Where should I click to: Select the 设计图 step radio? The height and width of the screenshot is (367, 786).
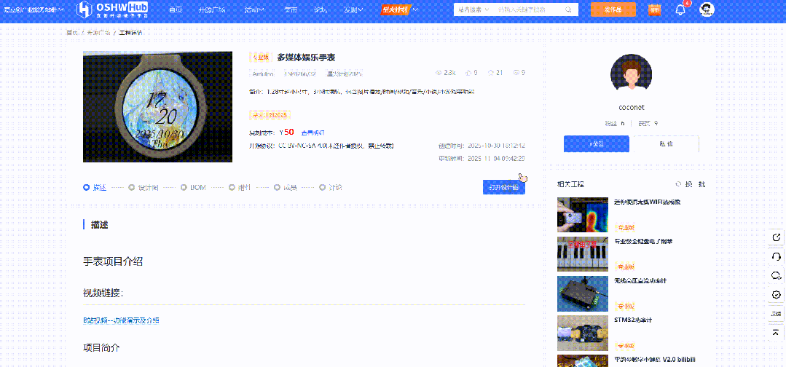tap(131, 188)
